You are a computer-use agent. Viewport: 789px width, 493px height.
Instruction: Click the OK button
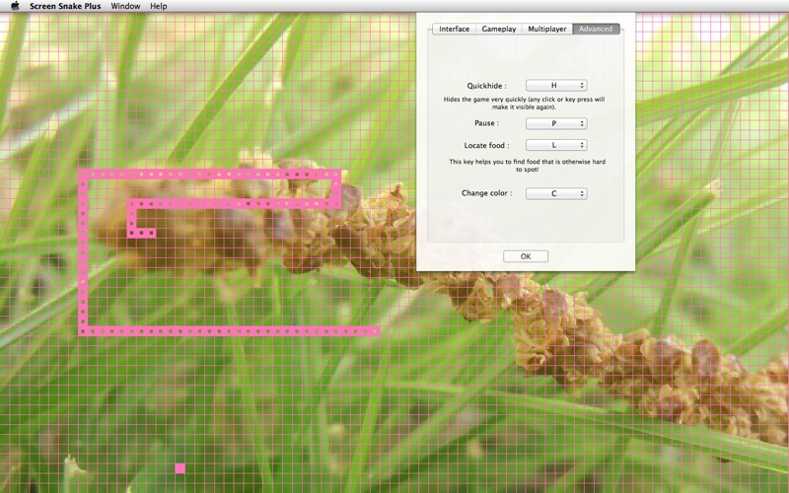coord(526,256)
